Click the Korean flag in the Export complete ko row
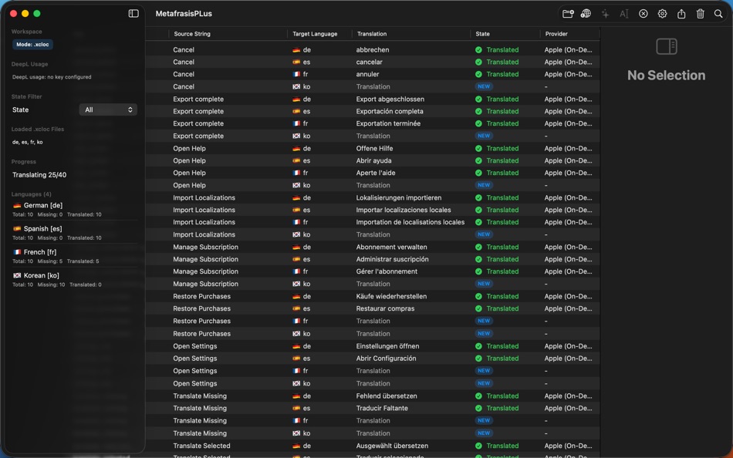The width and height of the screenshot is (733, 458). point(296,136)
